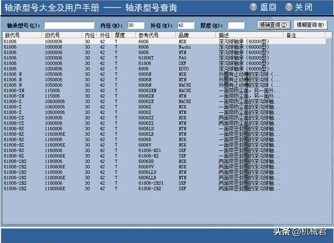Select the row with reference 61806T FAG
The width and height of the screenshot is (334, 243).
pos(104,58)
